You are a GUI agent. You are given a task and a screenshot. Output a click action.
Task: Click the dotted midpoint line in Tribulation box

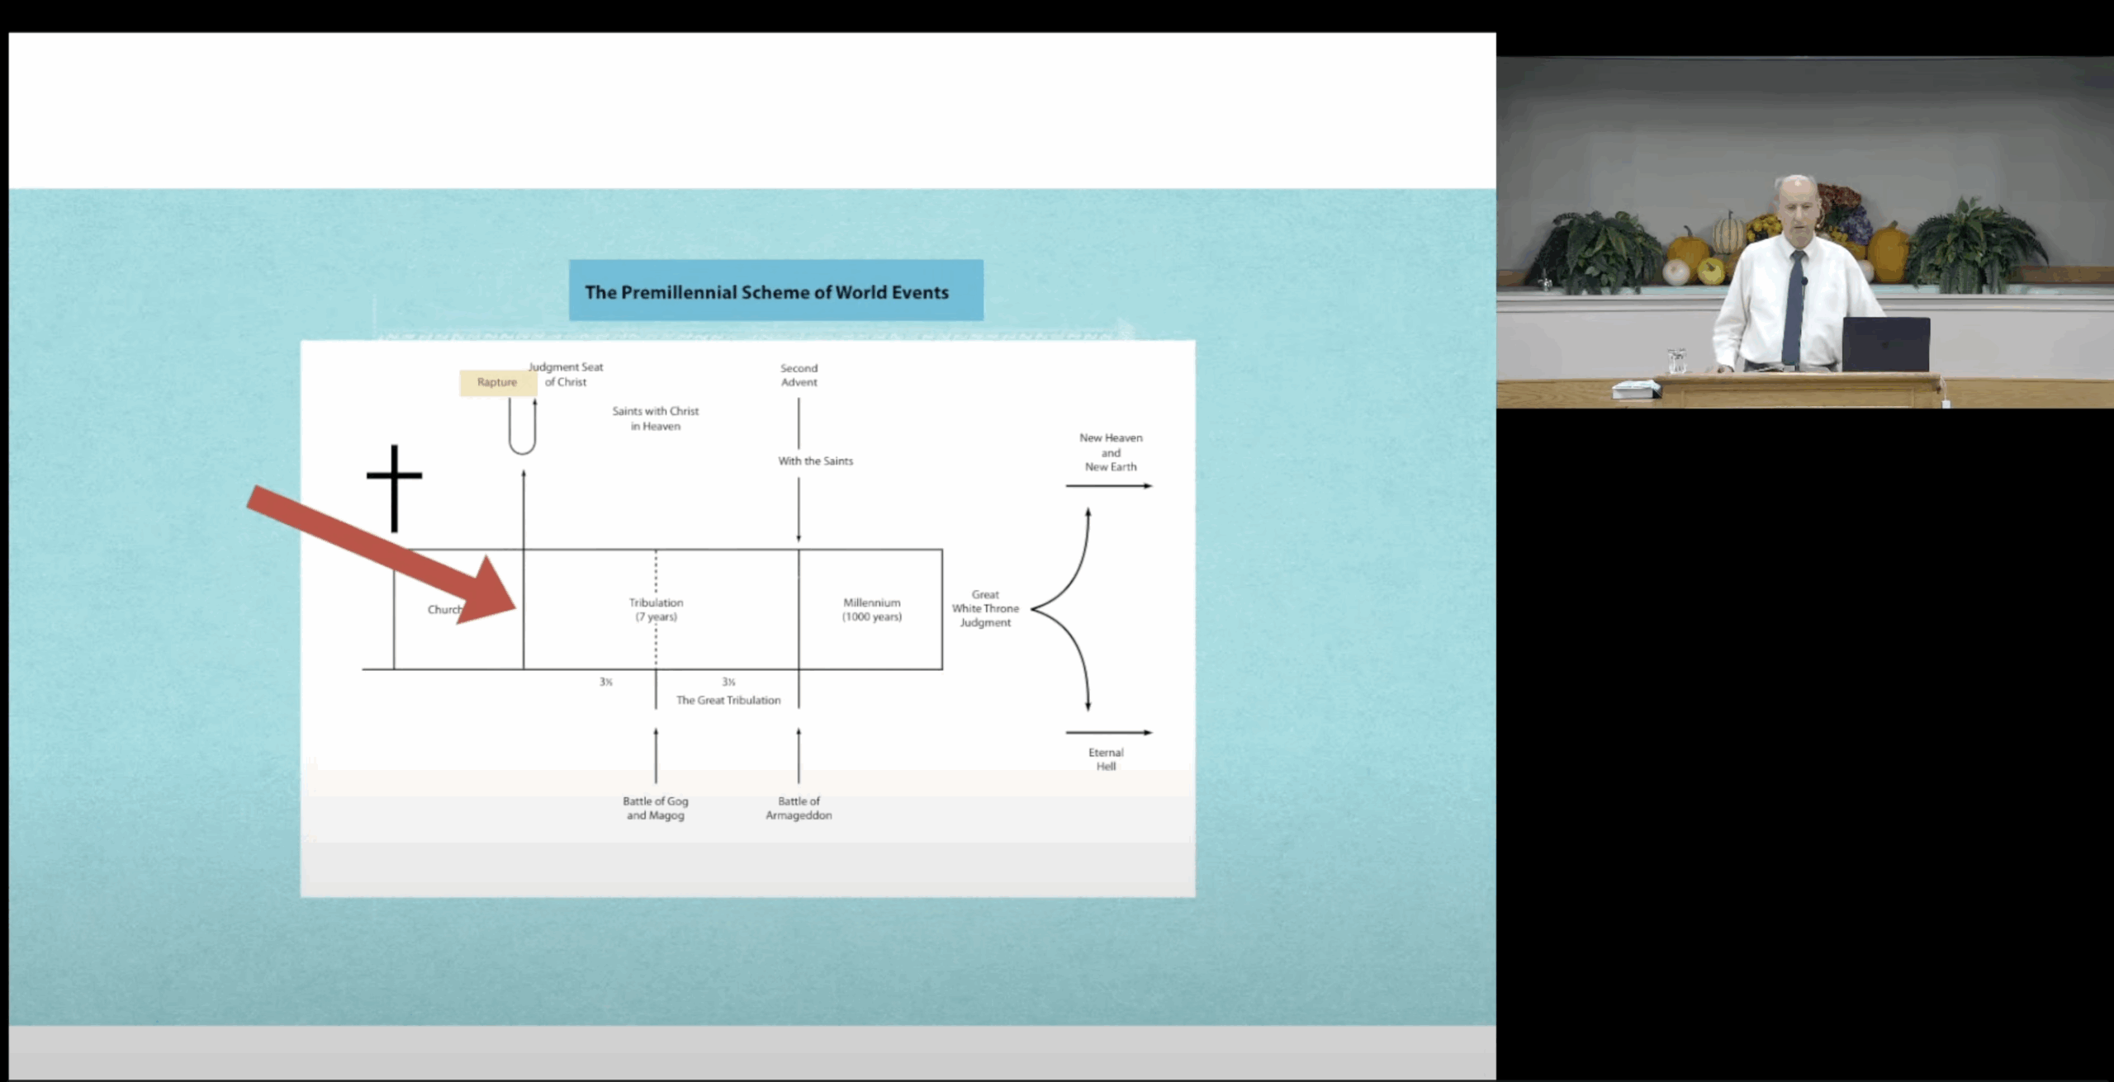[x=656, y=574]
